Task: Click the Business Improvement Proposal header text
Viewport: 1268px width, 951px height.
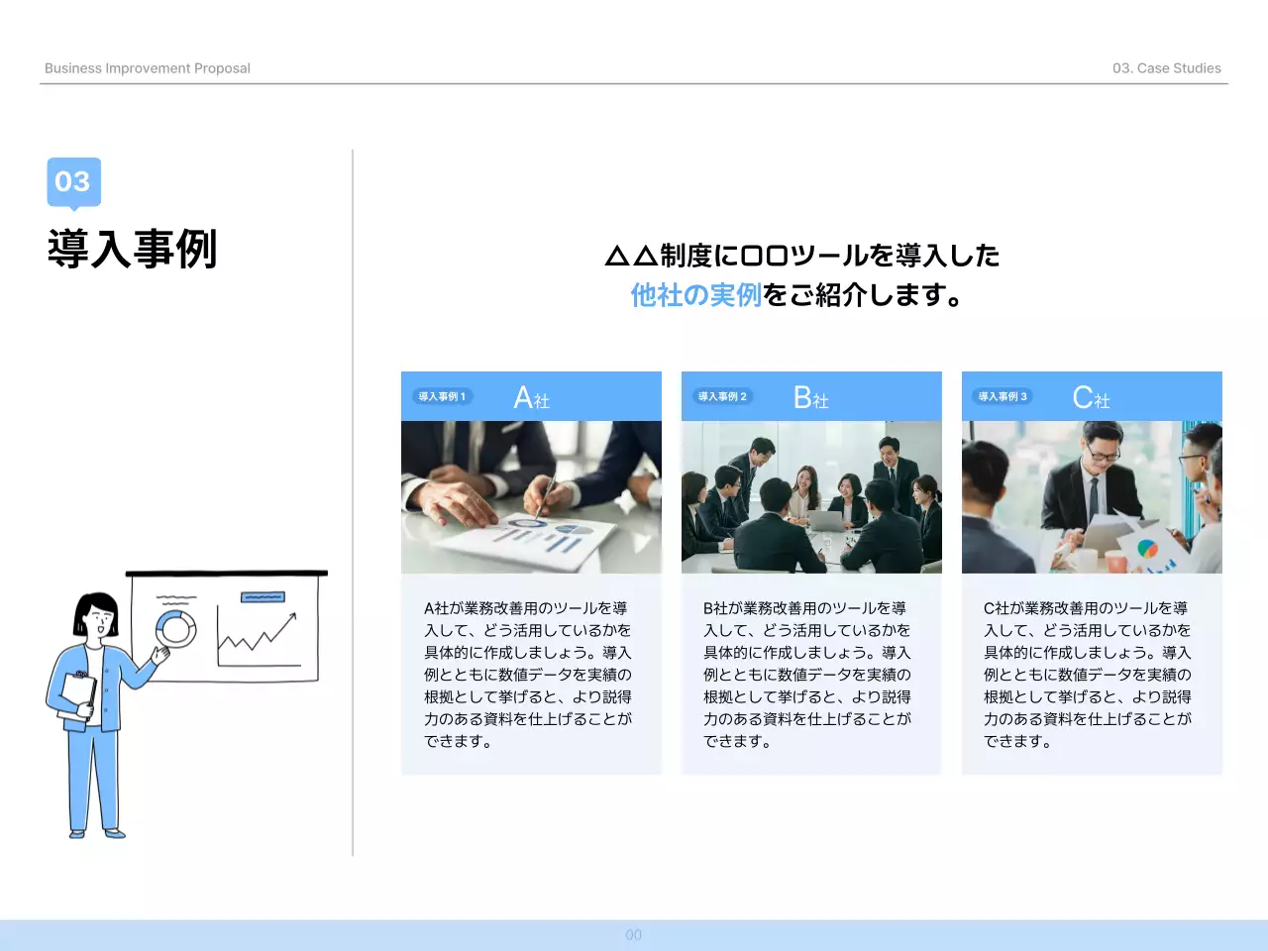Action: coord(148,67)
